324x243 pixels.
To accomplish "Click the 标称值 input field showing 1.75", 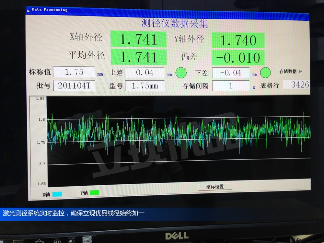I will pos(74,72).
